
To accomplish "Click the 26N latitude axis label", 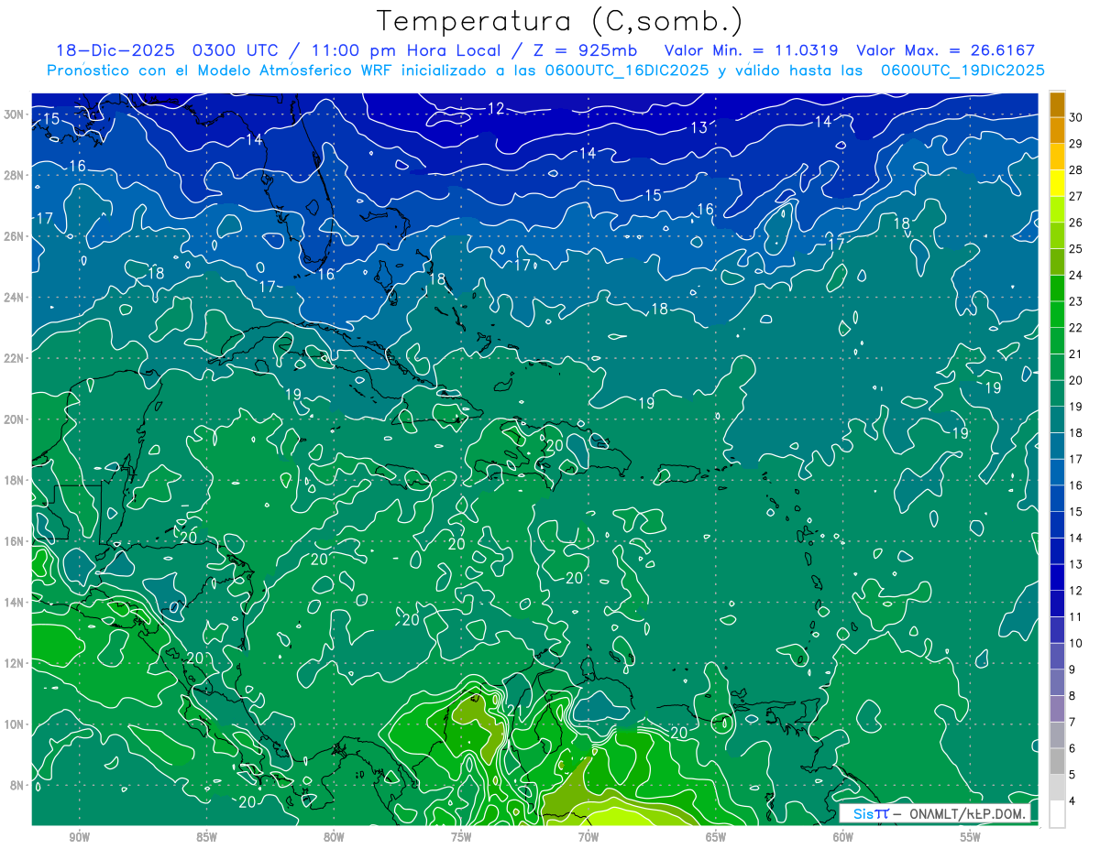I will [16, 236].
